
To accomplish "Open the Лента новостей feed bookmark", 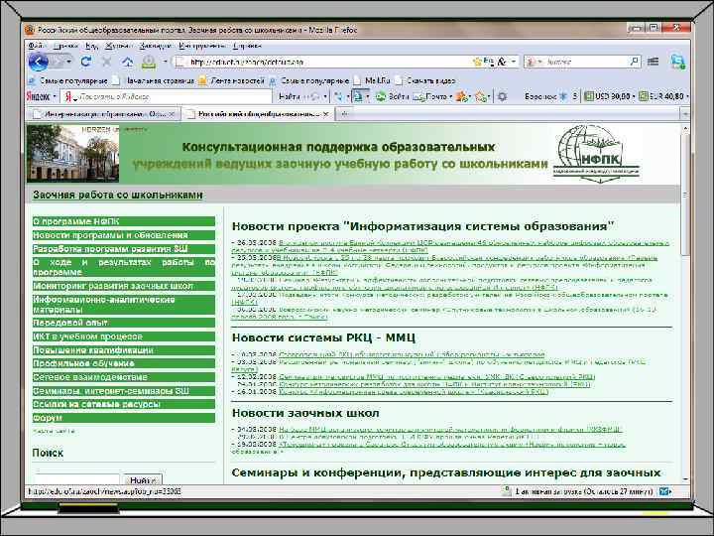I will 231,80.
